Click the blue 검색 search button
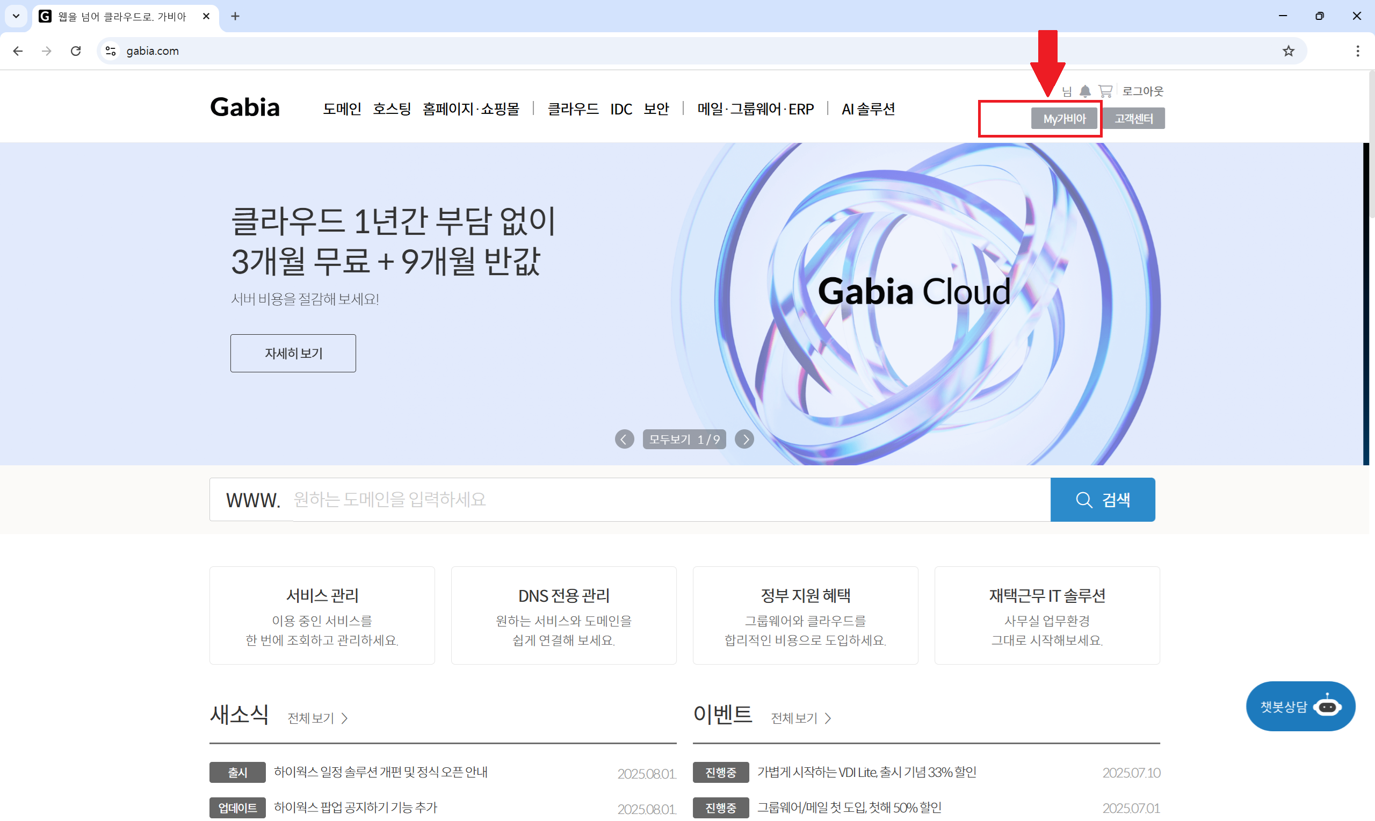The width and height of the screenshot is (1375, 821). click(1102, 500)
